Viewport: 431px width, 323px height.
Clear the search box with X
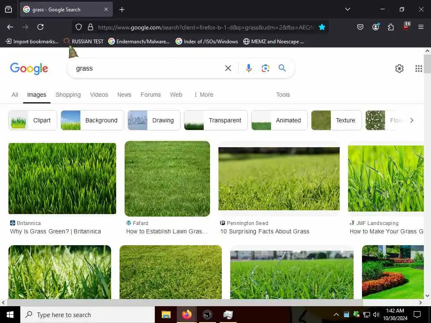(228, 68)
